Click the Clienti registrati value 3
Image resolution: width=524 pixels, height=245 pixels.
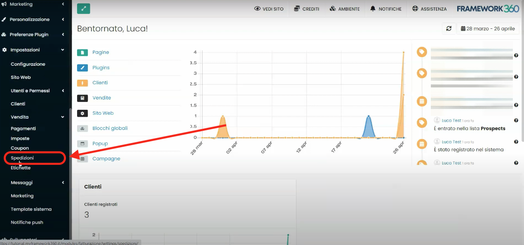pyautogui.click(x=87, y=215)
